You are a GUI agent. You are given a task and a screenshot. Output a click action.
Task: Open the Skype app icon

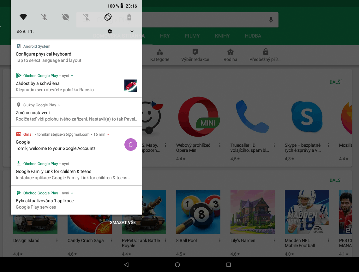coord(307,117)
